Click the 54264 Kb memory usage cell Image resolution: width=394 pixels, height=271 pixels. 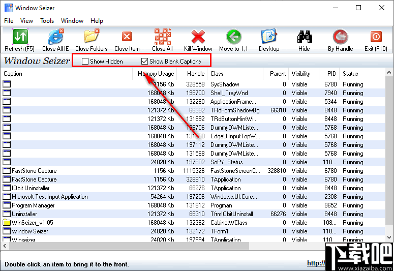click(x=162, y=197)
